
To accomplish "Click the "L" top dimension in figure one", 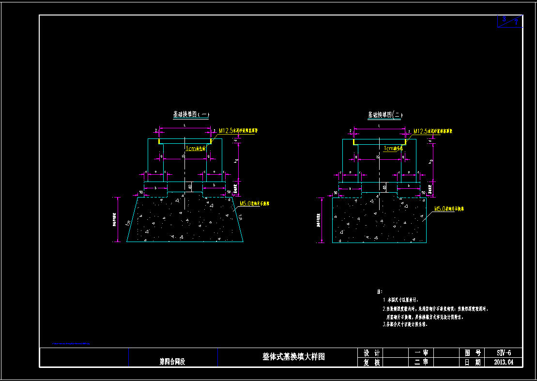I will [185, 126].
